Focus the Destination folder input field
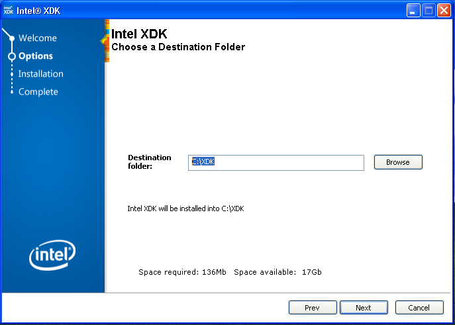Image resolution: width=455 pixels, height=325 pixels. [276, 163]
